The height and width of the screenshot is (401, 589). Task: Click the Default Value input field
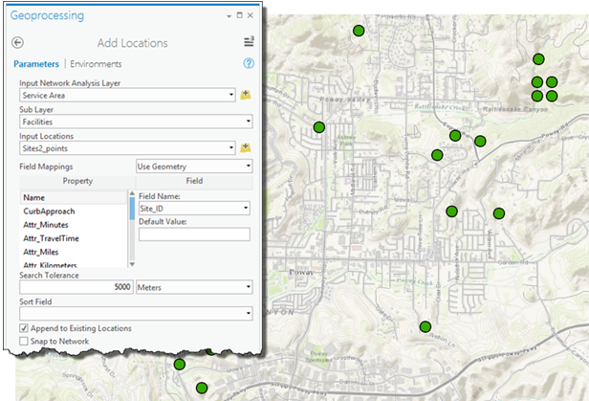pyautogui.click(x=193, y=234)
